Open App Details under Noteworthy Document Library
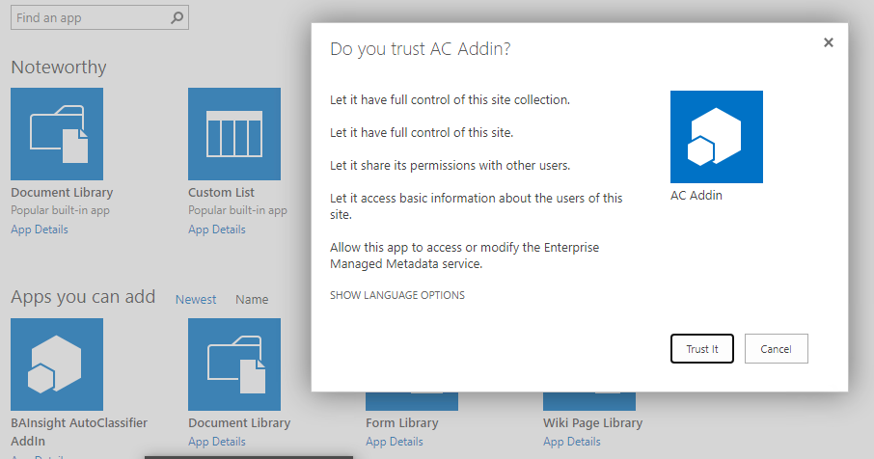Image resolution: width=874 pixels, height=459 pixels. 40,229
